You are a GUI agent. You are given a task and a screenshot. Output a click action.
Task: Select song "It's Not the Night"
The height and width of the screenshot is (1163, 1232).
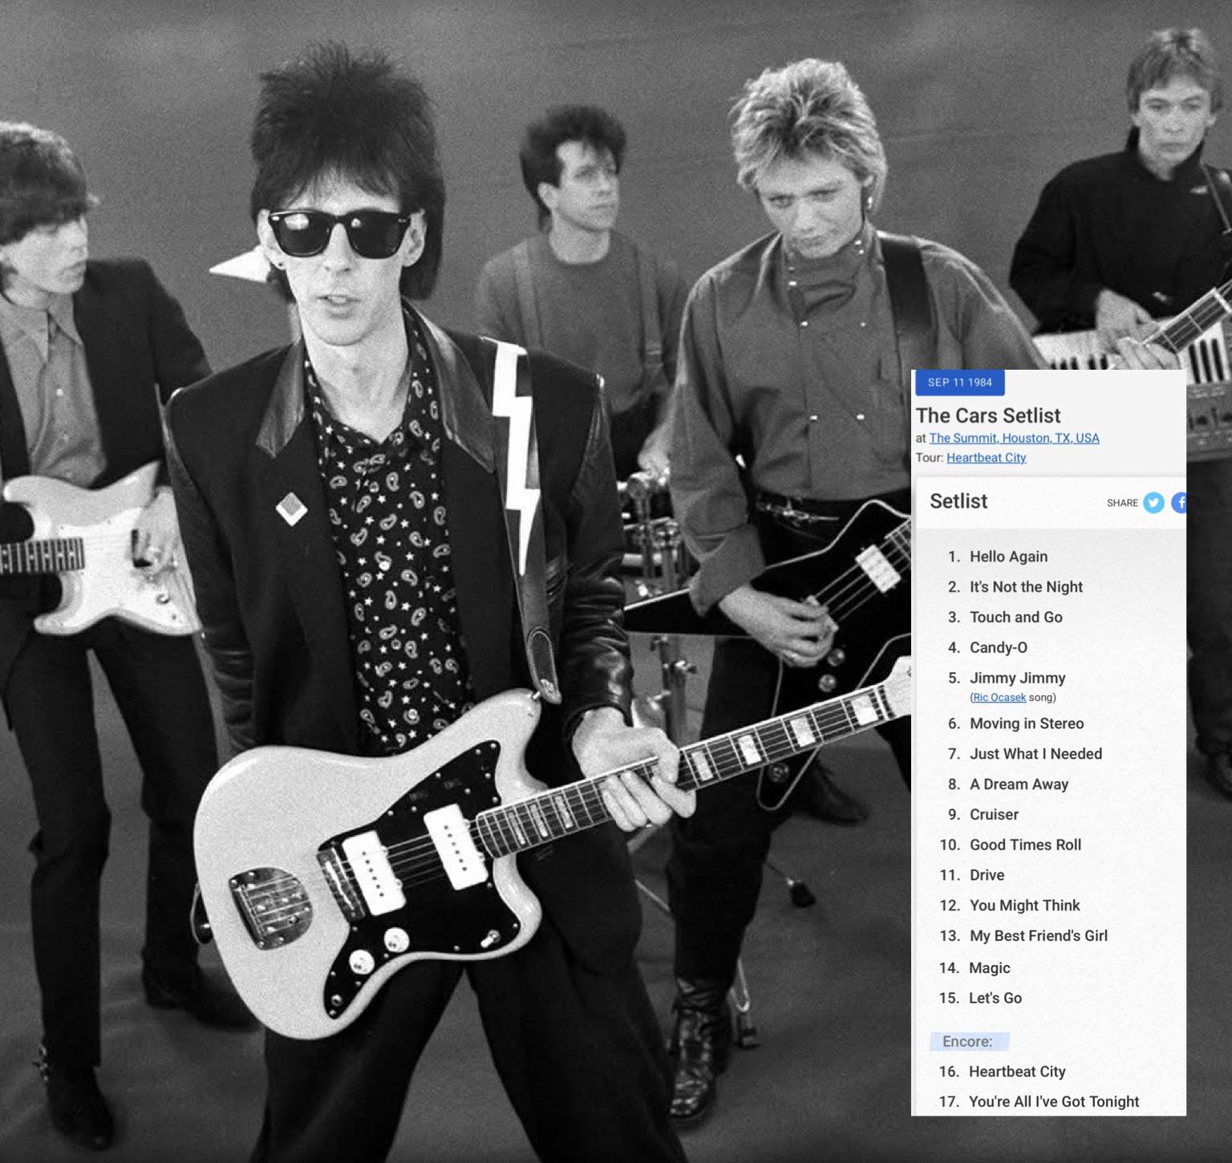tap(1026, 587)
